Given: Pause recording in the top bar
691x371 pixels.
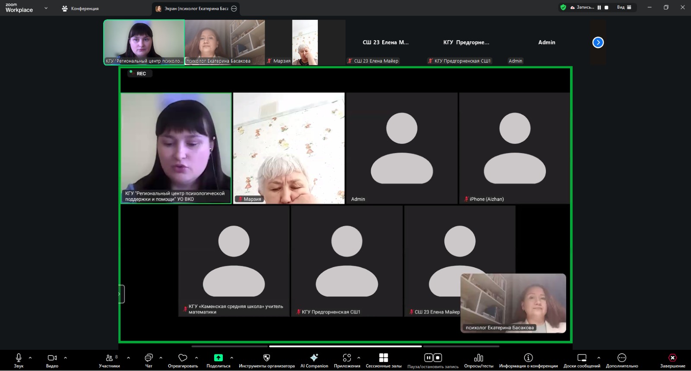Looking at the screenshot, I should 599,7.
